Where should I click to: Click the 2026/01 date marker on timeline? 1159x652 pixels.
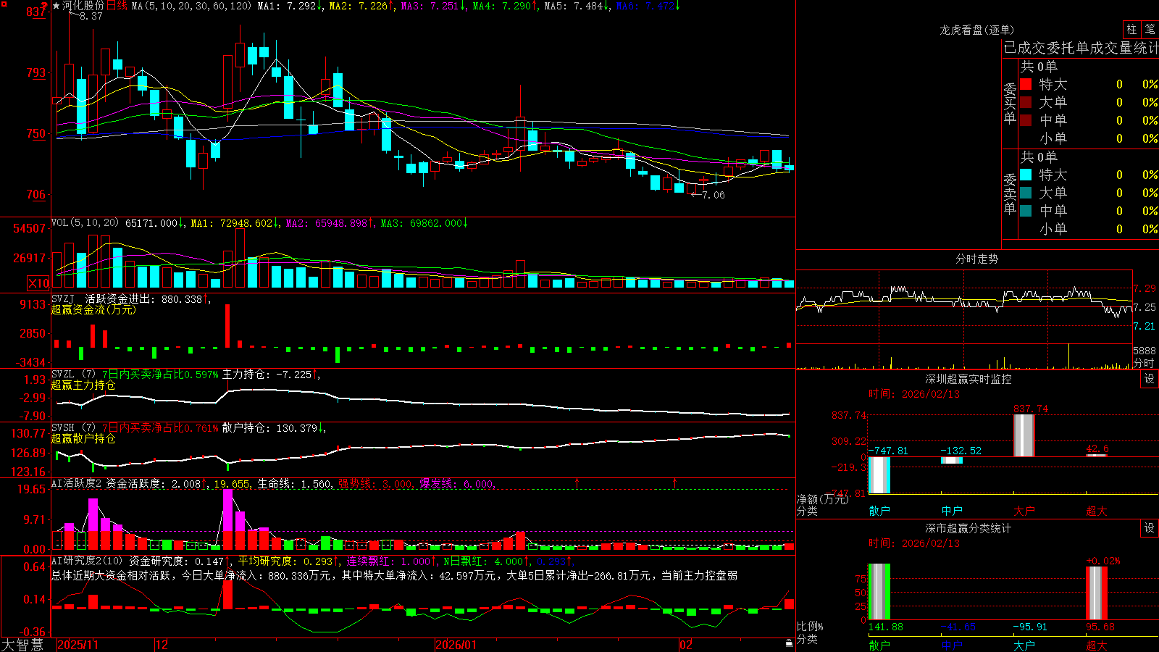456,645
